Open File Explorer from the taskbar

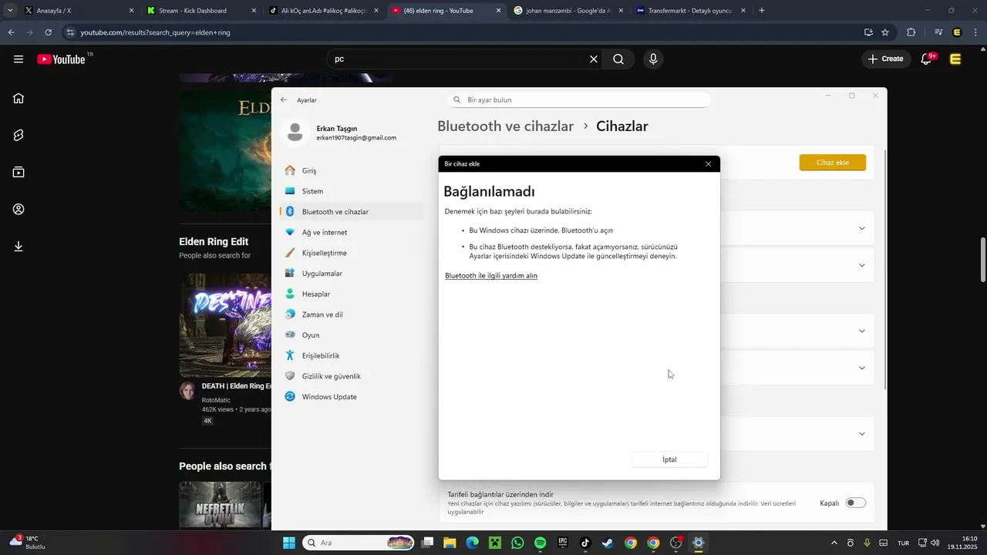click(x=450, y=543)
